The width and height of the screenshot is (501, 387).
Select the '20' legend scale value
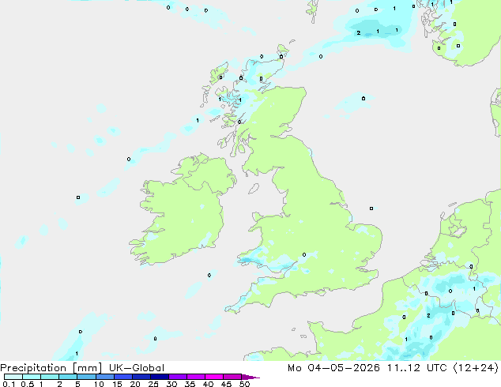pos(135,384)
